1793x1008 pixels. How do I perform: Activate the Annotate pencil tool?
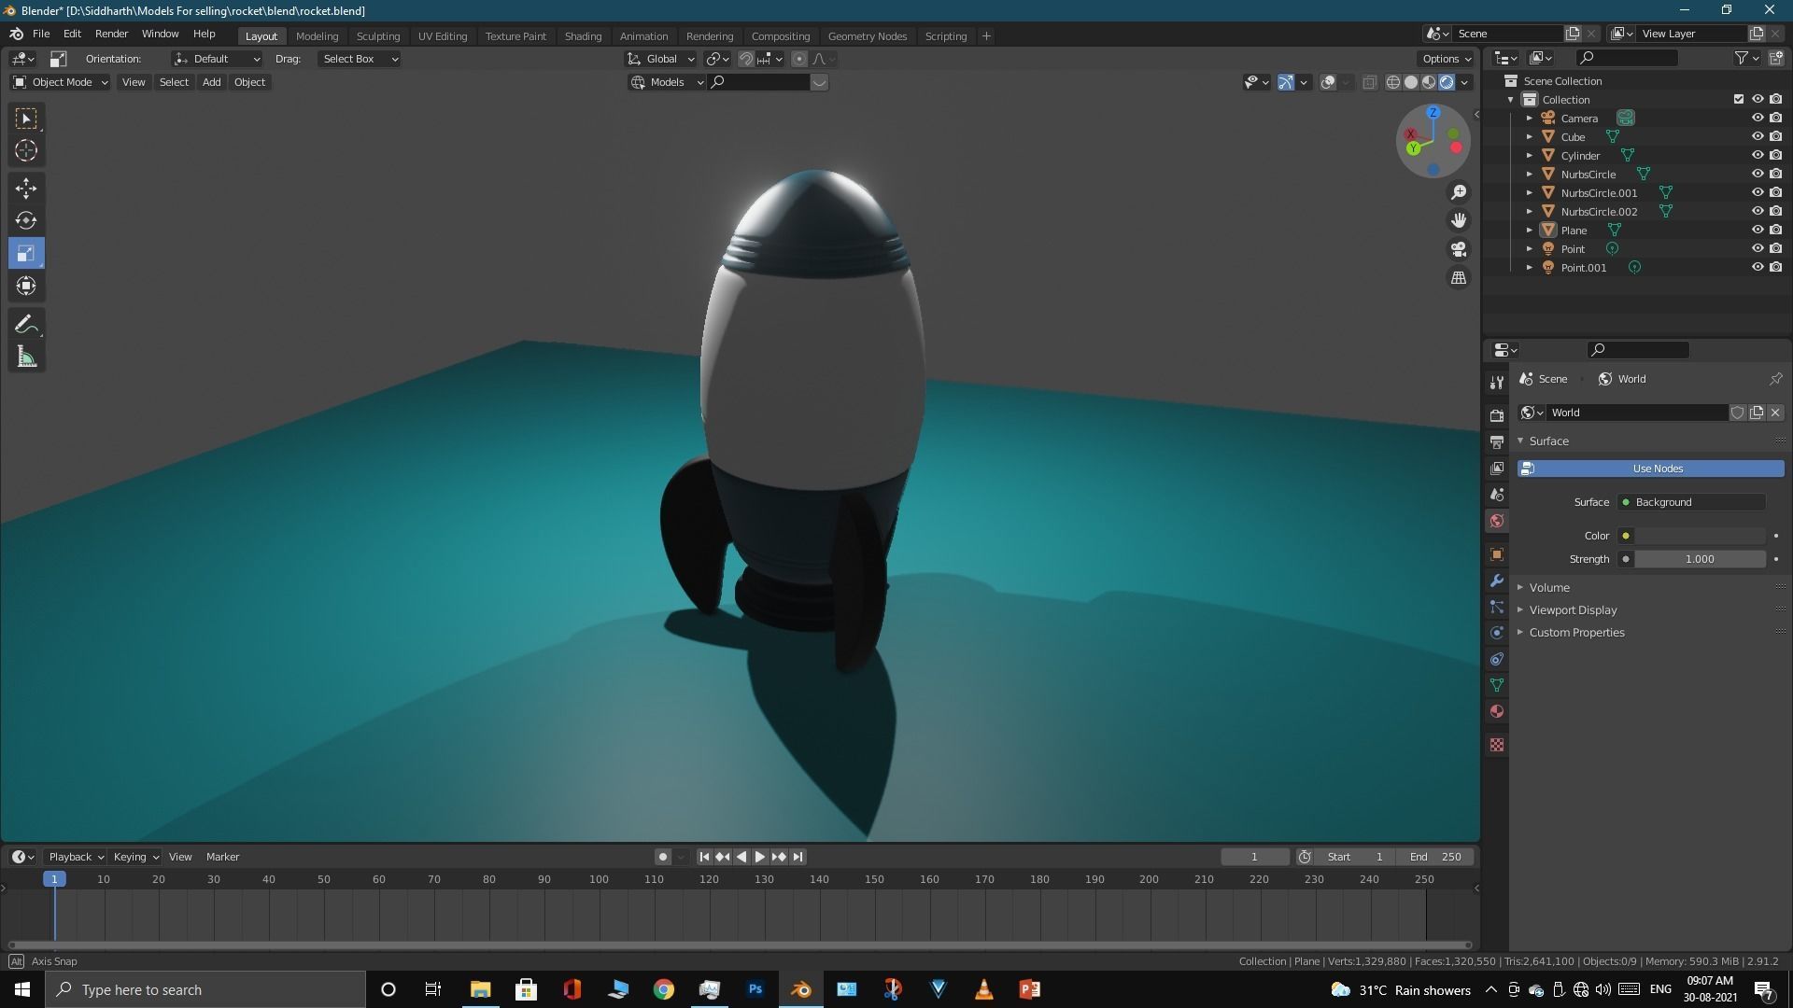pos(26,324)
